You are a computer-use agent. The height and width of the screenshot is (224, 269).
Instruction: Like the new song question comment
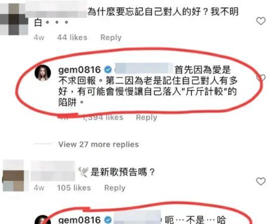tap(261, 181)
